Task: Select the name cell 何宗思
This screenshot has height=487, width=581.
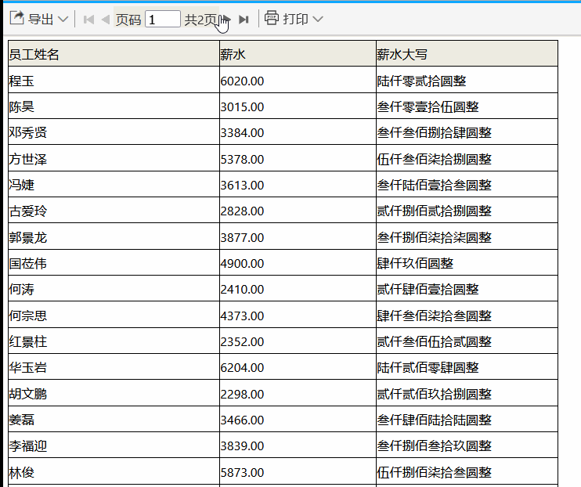Action: pos(114,315)
